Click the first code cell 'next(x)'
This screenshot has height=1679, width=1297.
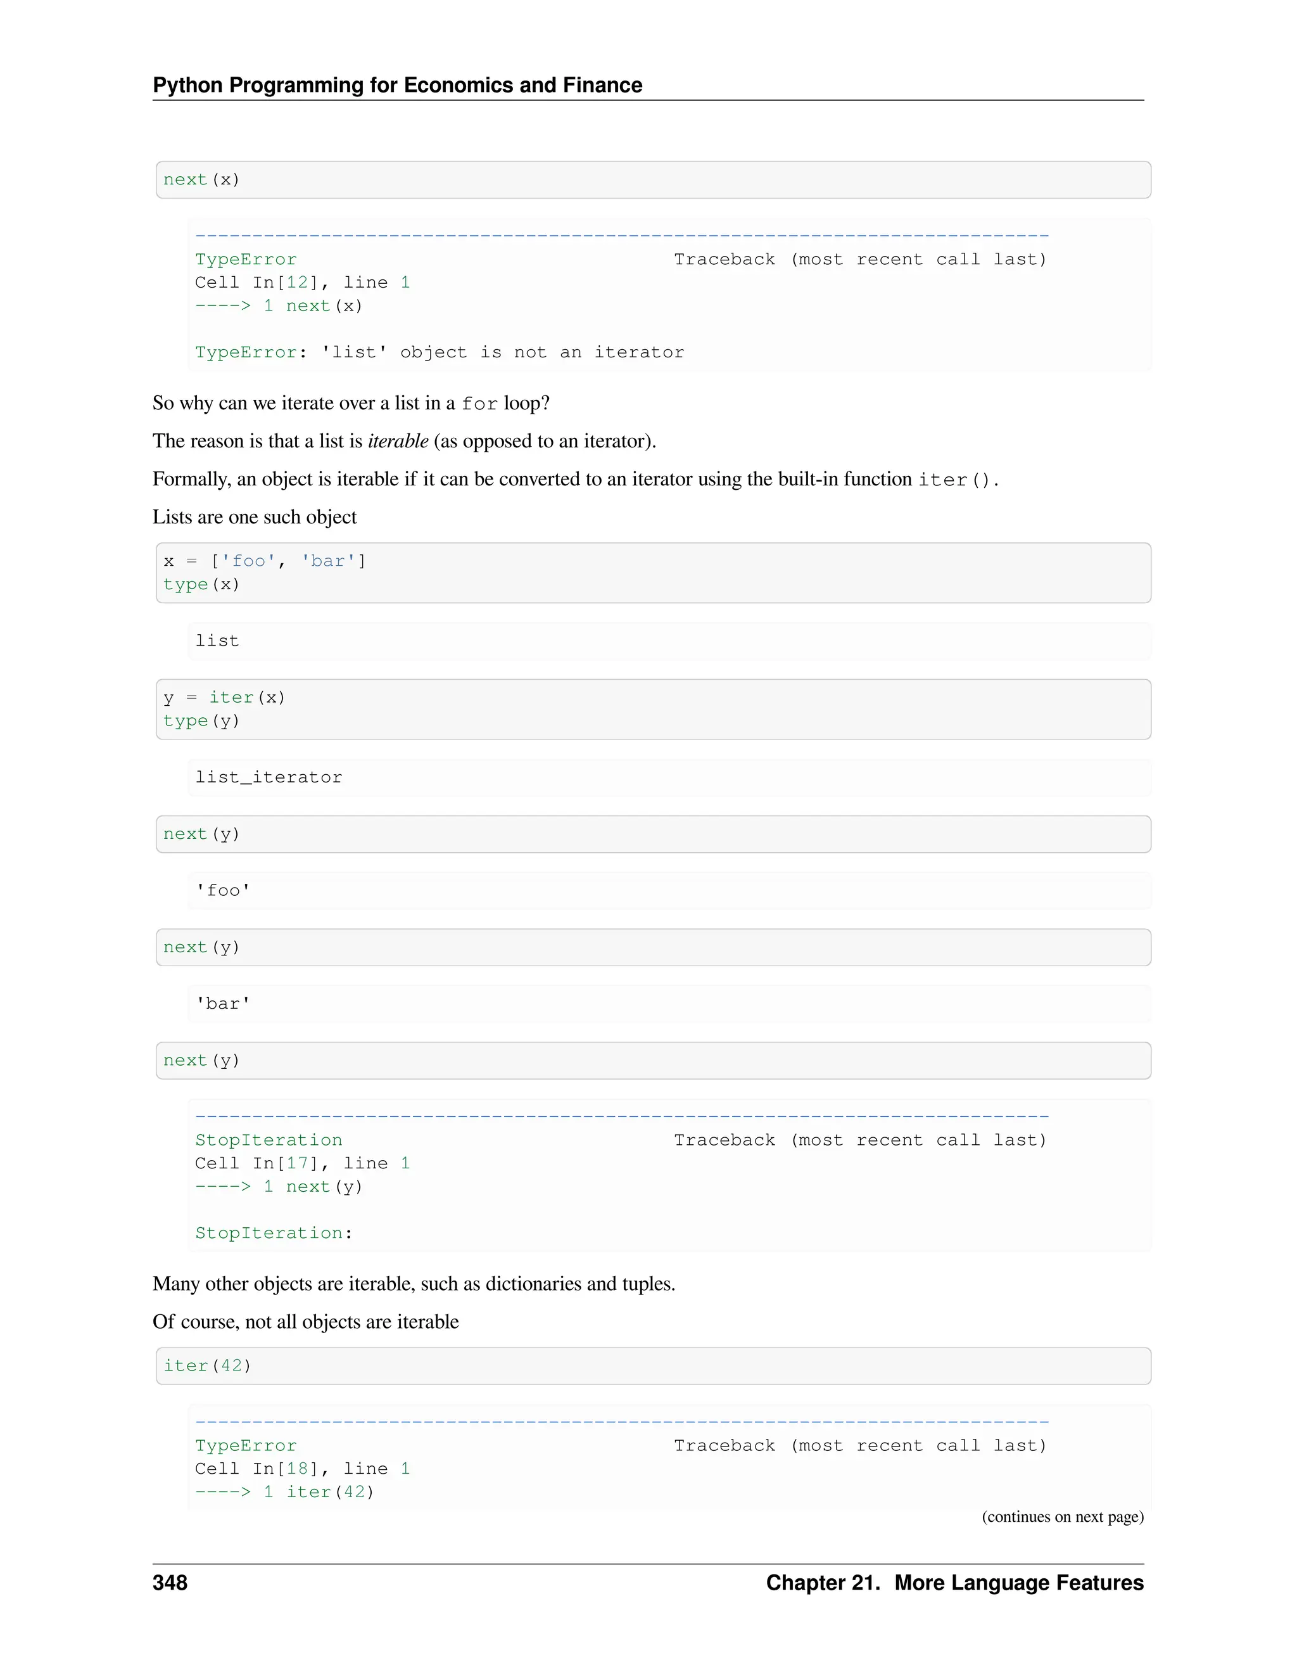pos(653,180)
